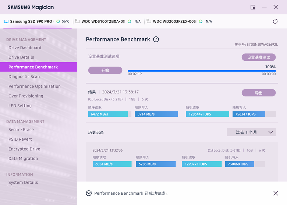Select the Samsung SSD 990 PRO drive tab
The width and height of the screenshot is (287, 205).
click(x=37, y=21)
